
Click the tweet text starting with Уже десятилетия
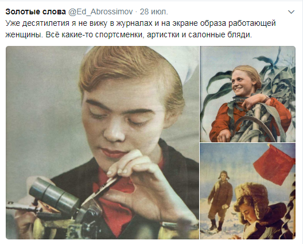[x=140, y=29]
